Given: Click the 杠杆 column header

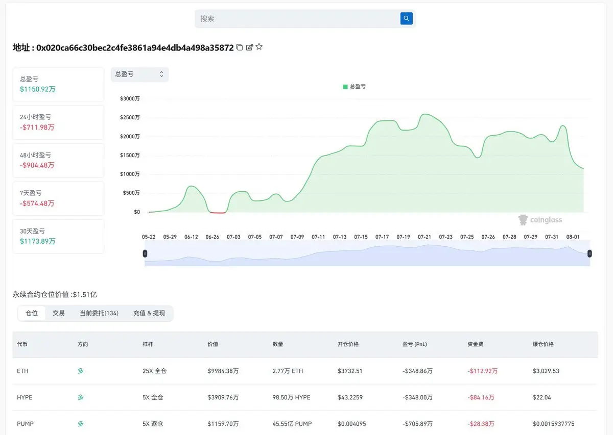Looking at the screenshot, I should 148,344.
